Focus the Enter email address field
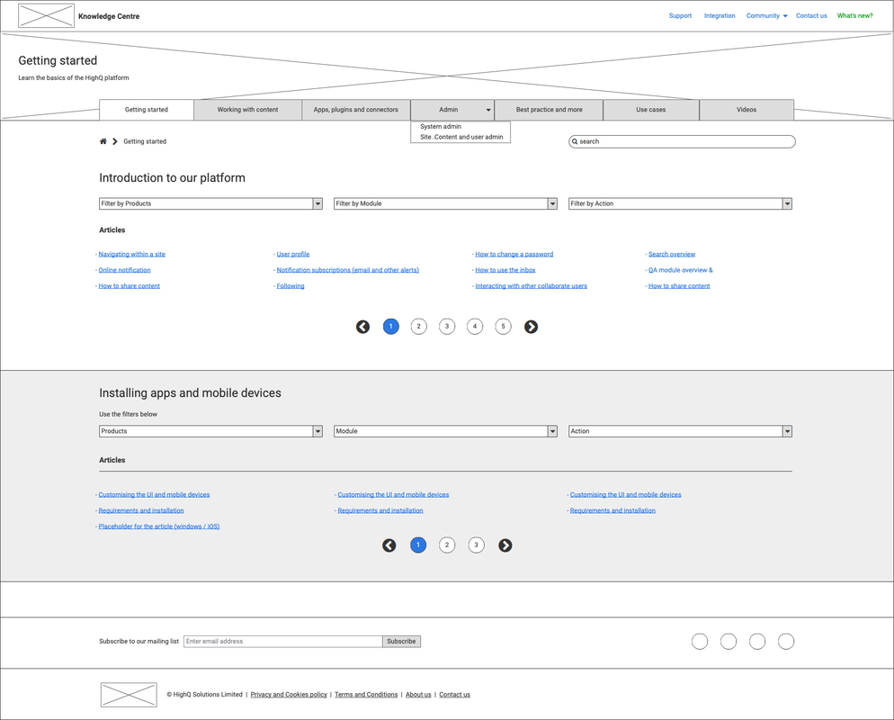 (x=282, y=642)
